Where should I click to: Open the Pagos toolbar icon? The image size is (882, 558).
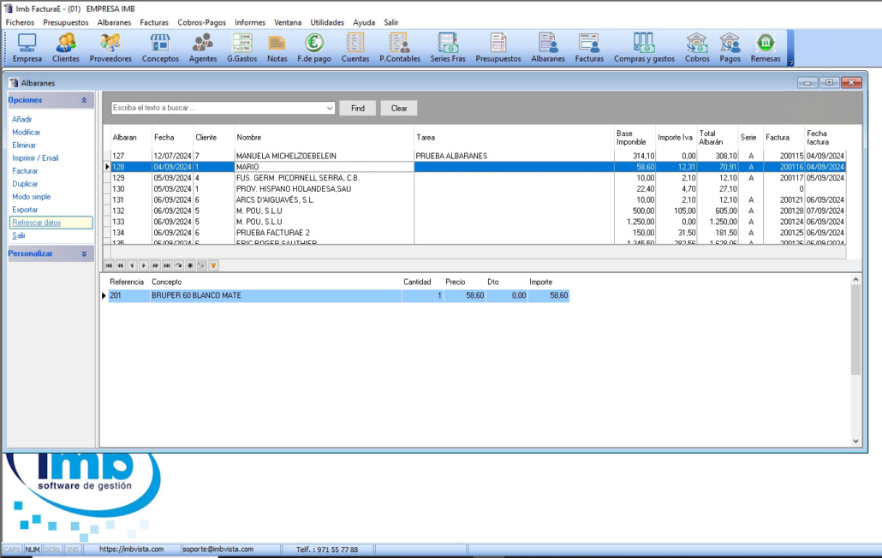click(x=730, y=48)
